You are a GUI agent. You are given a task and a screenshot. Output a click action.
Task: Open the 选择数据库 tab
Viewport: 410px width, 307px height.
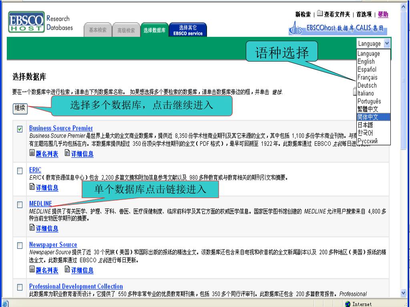155,30
